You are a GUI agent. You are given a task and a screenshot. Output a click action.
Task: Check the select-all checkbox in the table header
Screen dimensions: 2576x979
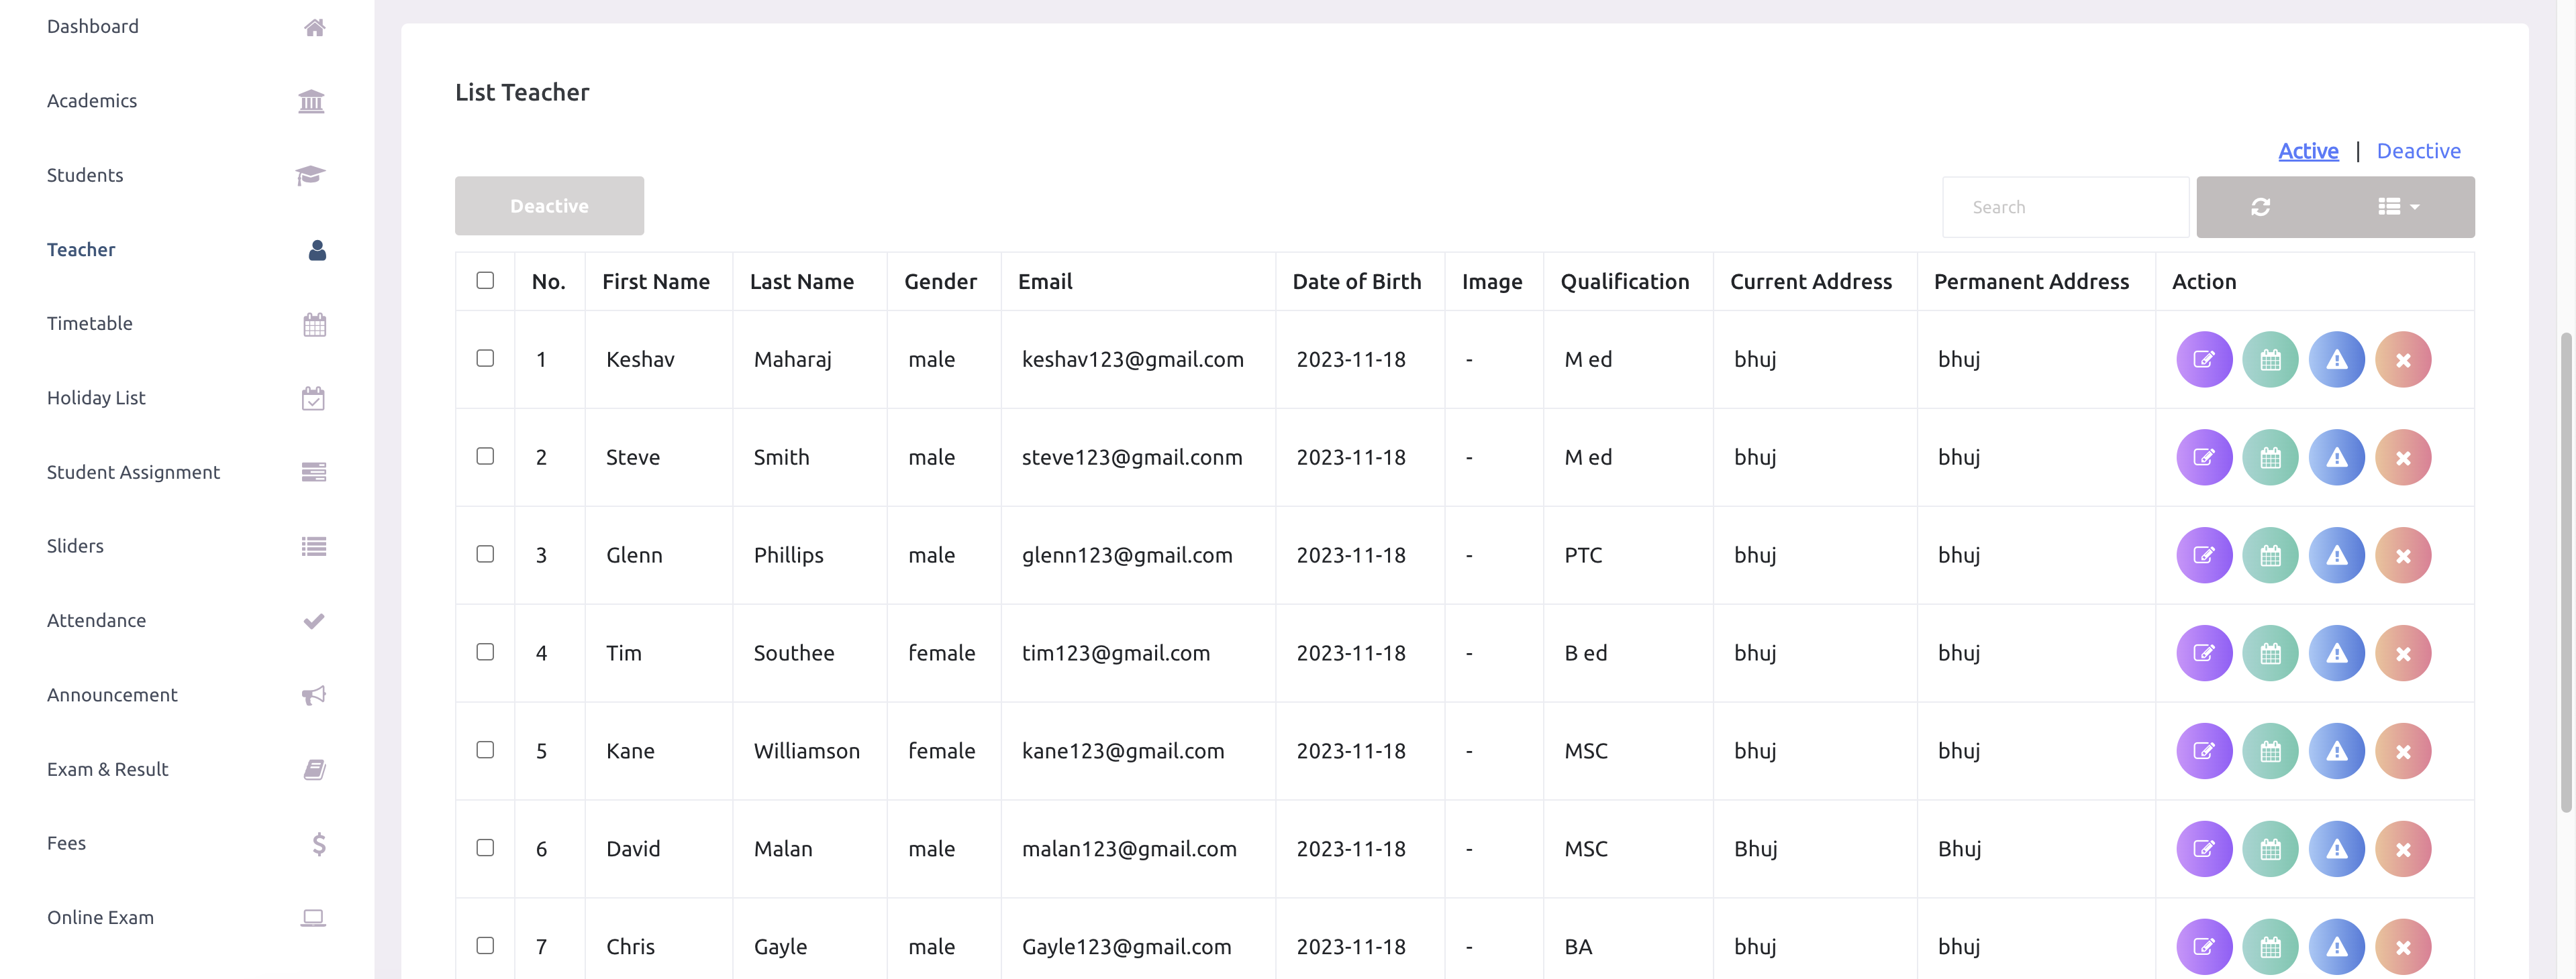485,281
